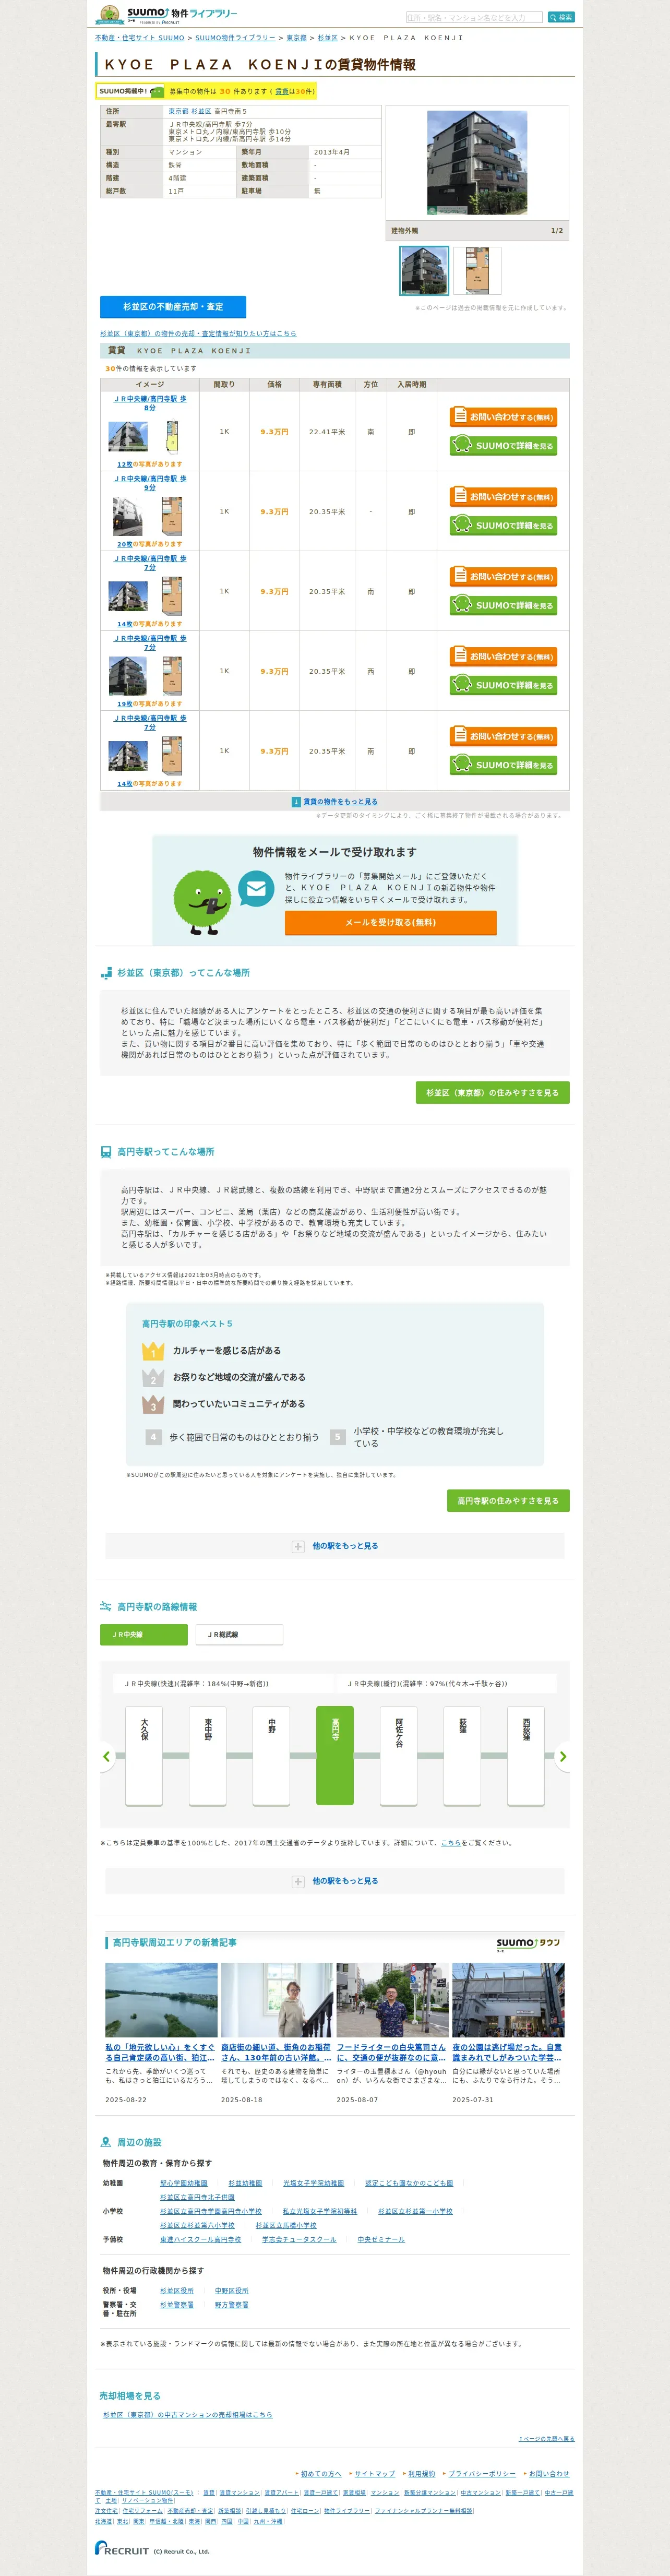Expand 他の駅をもっと見る below route info
The image size is (670, 2576).
coord(335,1881)
